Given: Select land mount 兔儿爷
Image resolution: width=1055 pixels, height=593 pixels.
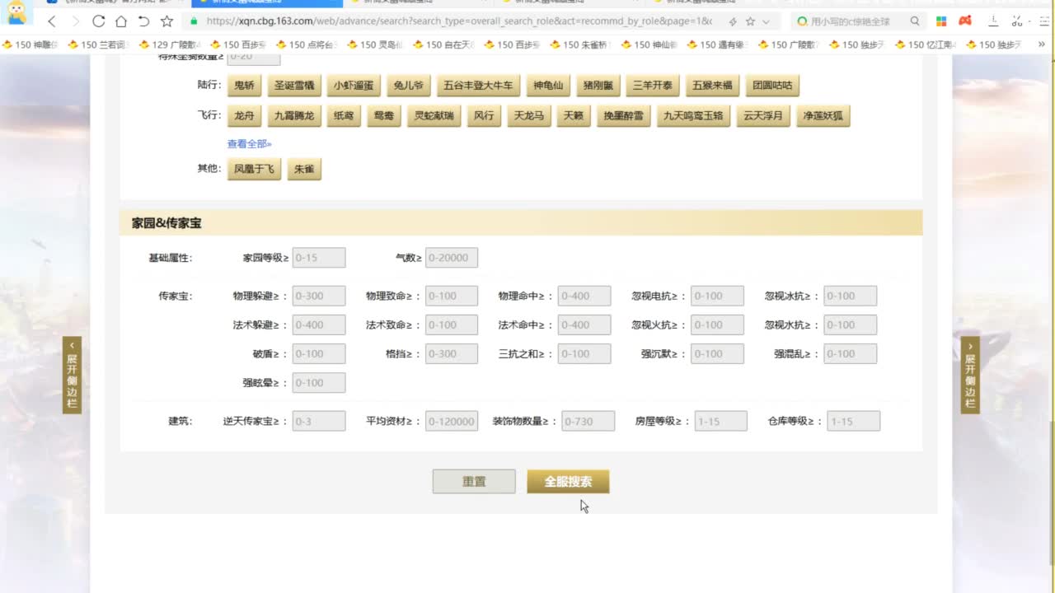Looking at the screenshot, I should click(408, 86).
